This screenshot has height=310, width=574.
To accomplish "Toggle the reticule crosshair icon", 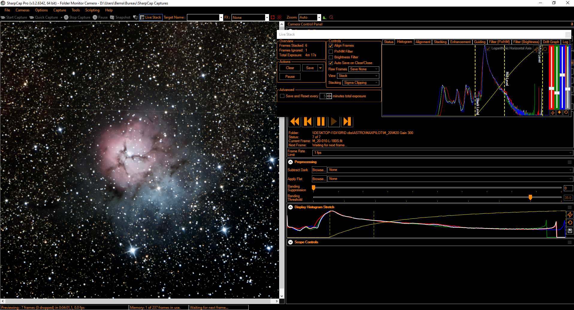I will point(279,17).
